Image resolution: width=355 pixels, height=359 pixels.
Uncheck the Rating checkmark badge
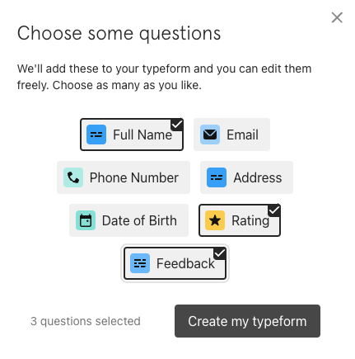tap(274, 210)
